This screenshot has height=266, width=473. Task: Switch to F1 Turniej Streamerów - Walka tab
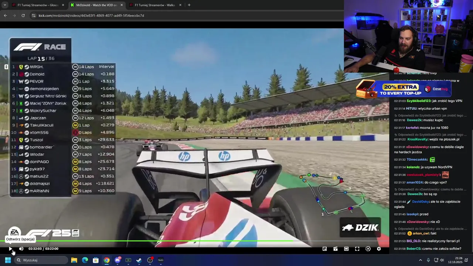pyautogui.click(x=154, y=5)
